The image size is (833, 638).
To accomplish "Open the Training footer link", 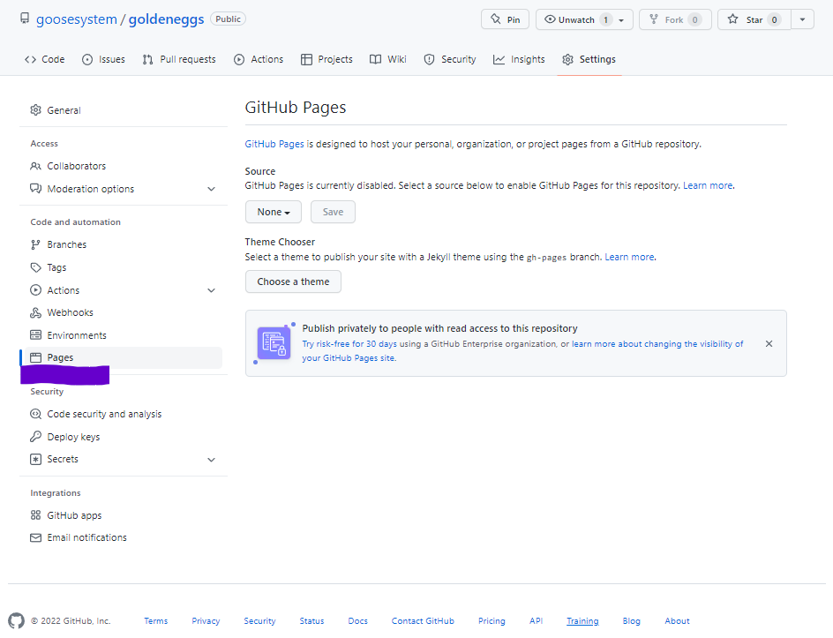I will 582,621.
